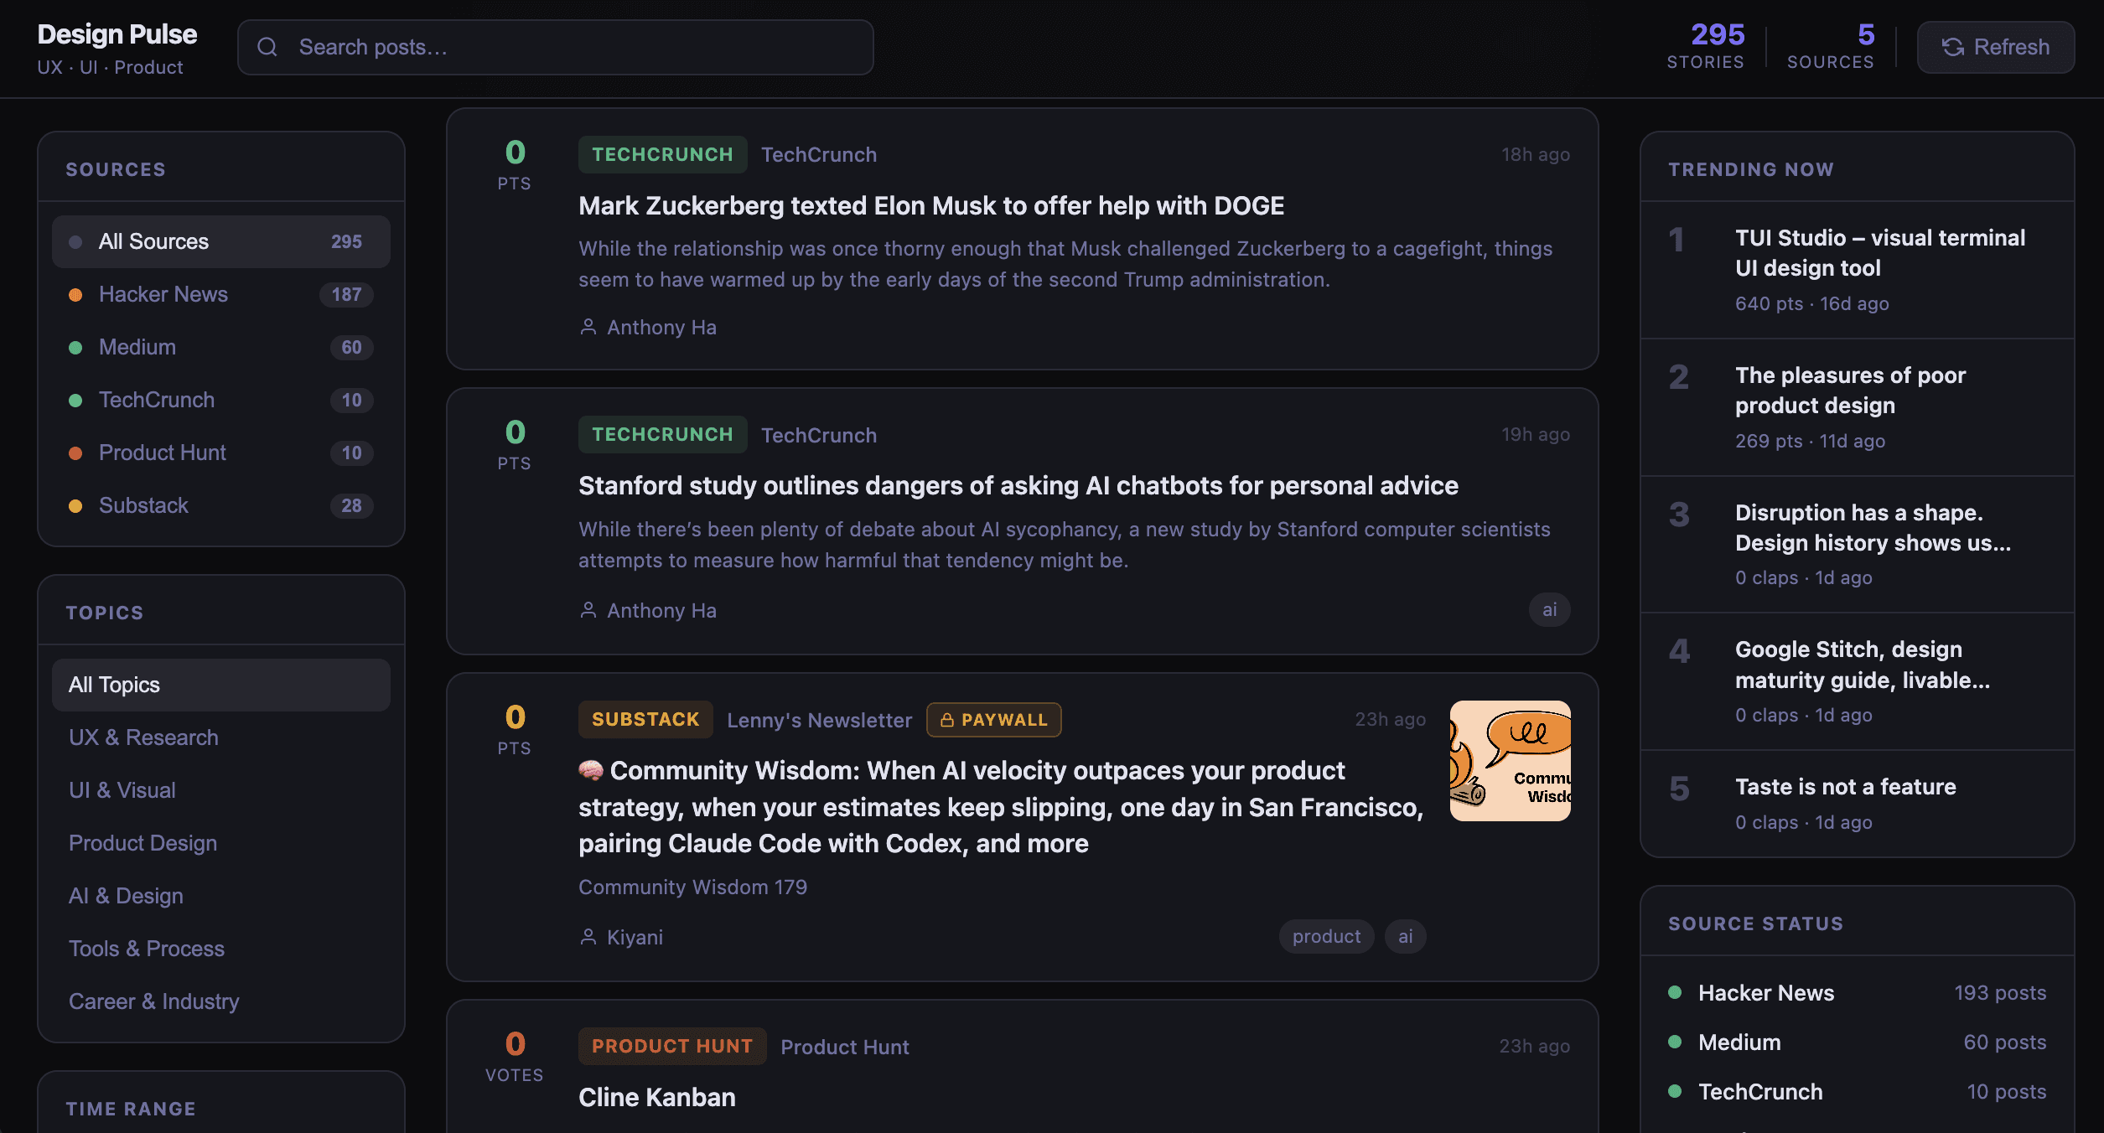Collapse the Topics panel

tap(105, 612)
